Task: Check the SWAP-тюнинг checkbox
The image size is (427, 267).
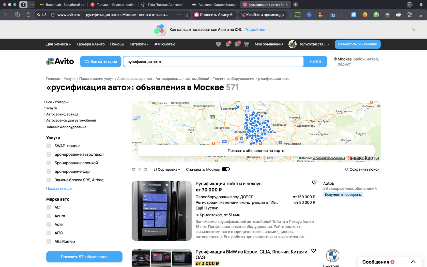Action: tap(49, 146)
